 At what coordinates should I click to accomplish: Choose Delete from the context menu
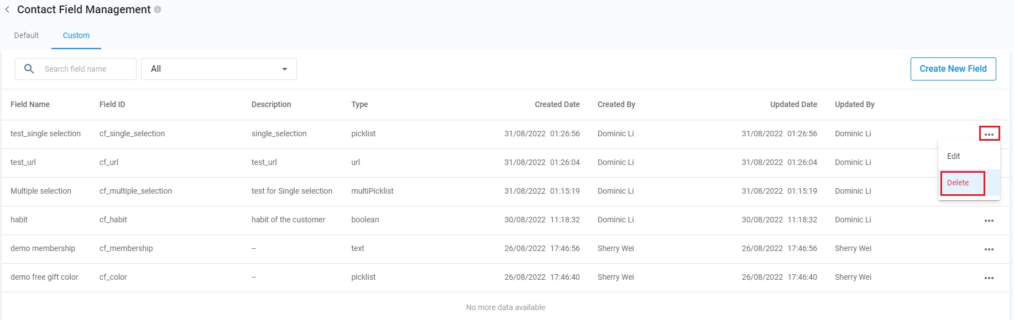click(958, 183)
